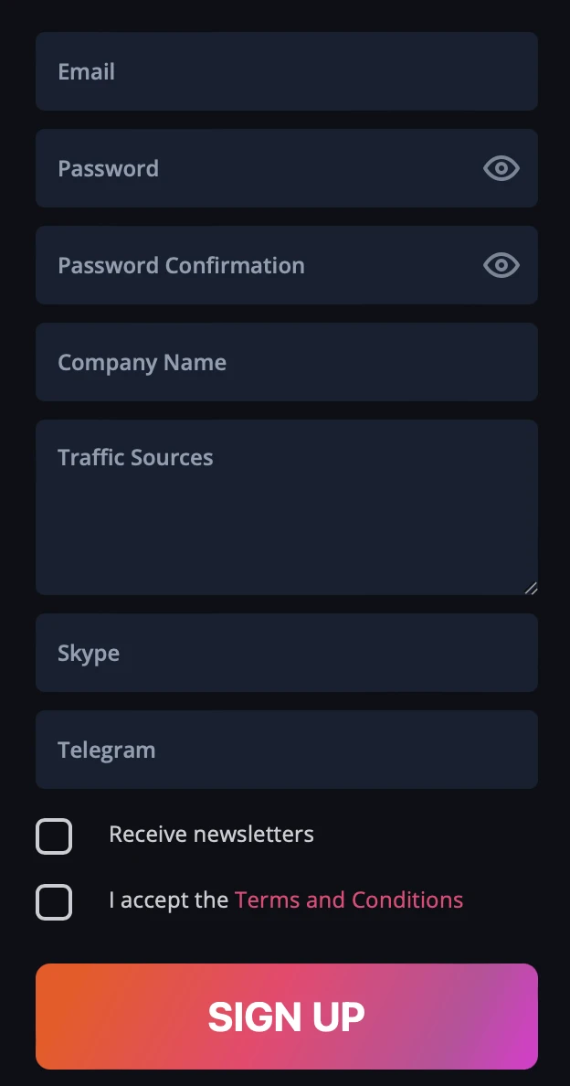Click the "Telegram" placeholder text

pyautogui.click(x=107, y=751)
